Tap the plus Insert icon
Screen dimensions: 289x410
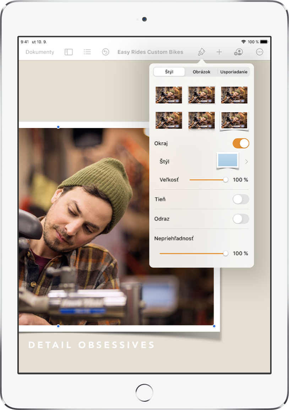219,52
